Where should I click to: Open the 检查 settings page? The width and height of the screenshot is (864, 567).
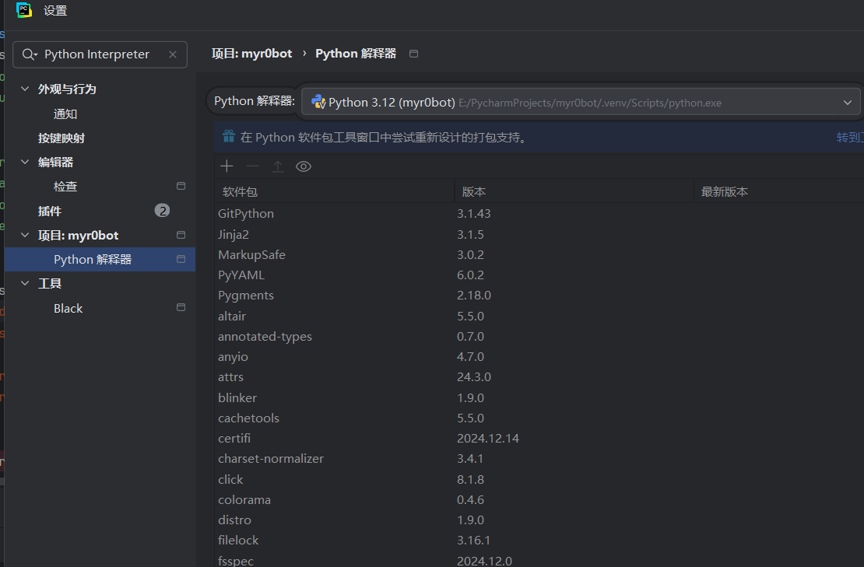(x=65, y=187)
